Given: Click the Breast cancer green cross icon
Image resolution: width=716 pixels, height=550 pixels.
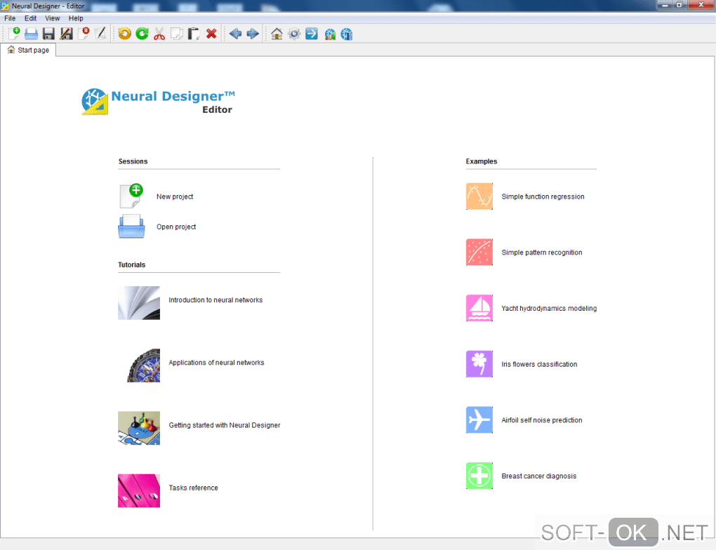Looking at the screenshot, I should pos(479,476).
